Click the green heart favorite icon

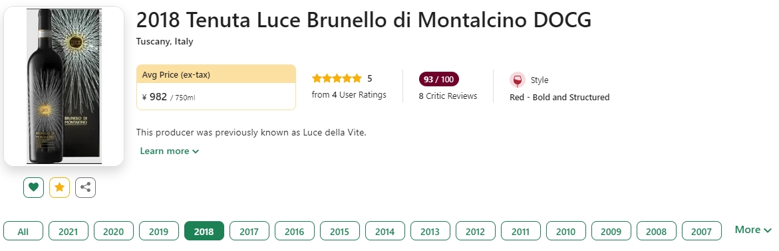[33, 187]
